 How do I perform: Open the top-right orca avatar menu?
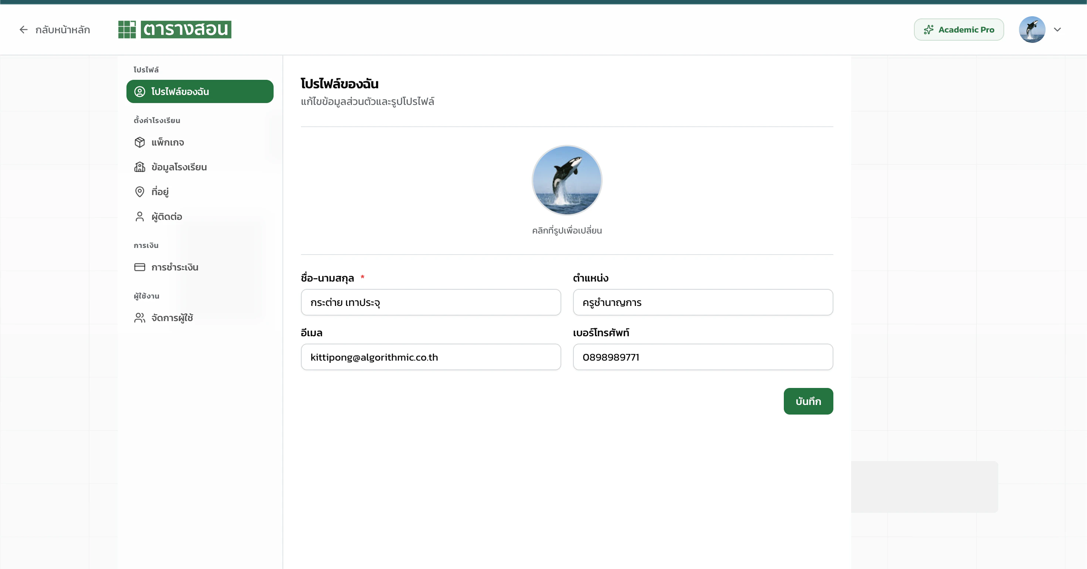[x=1032, y=30]
